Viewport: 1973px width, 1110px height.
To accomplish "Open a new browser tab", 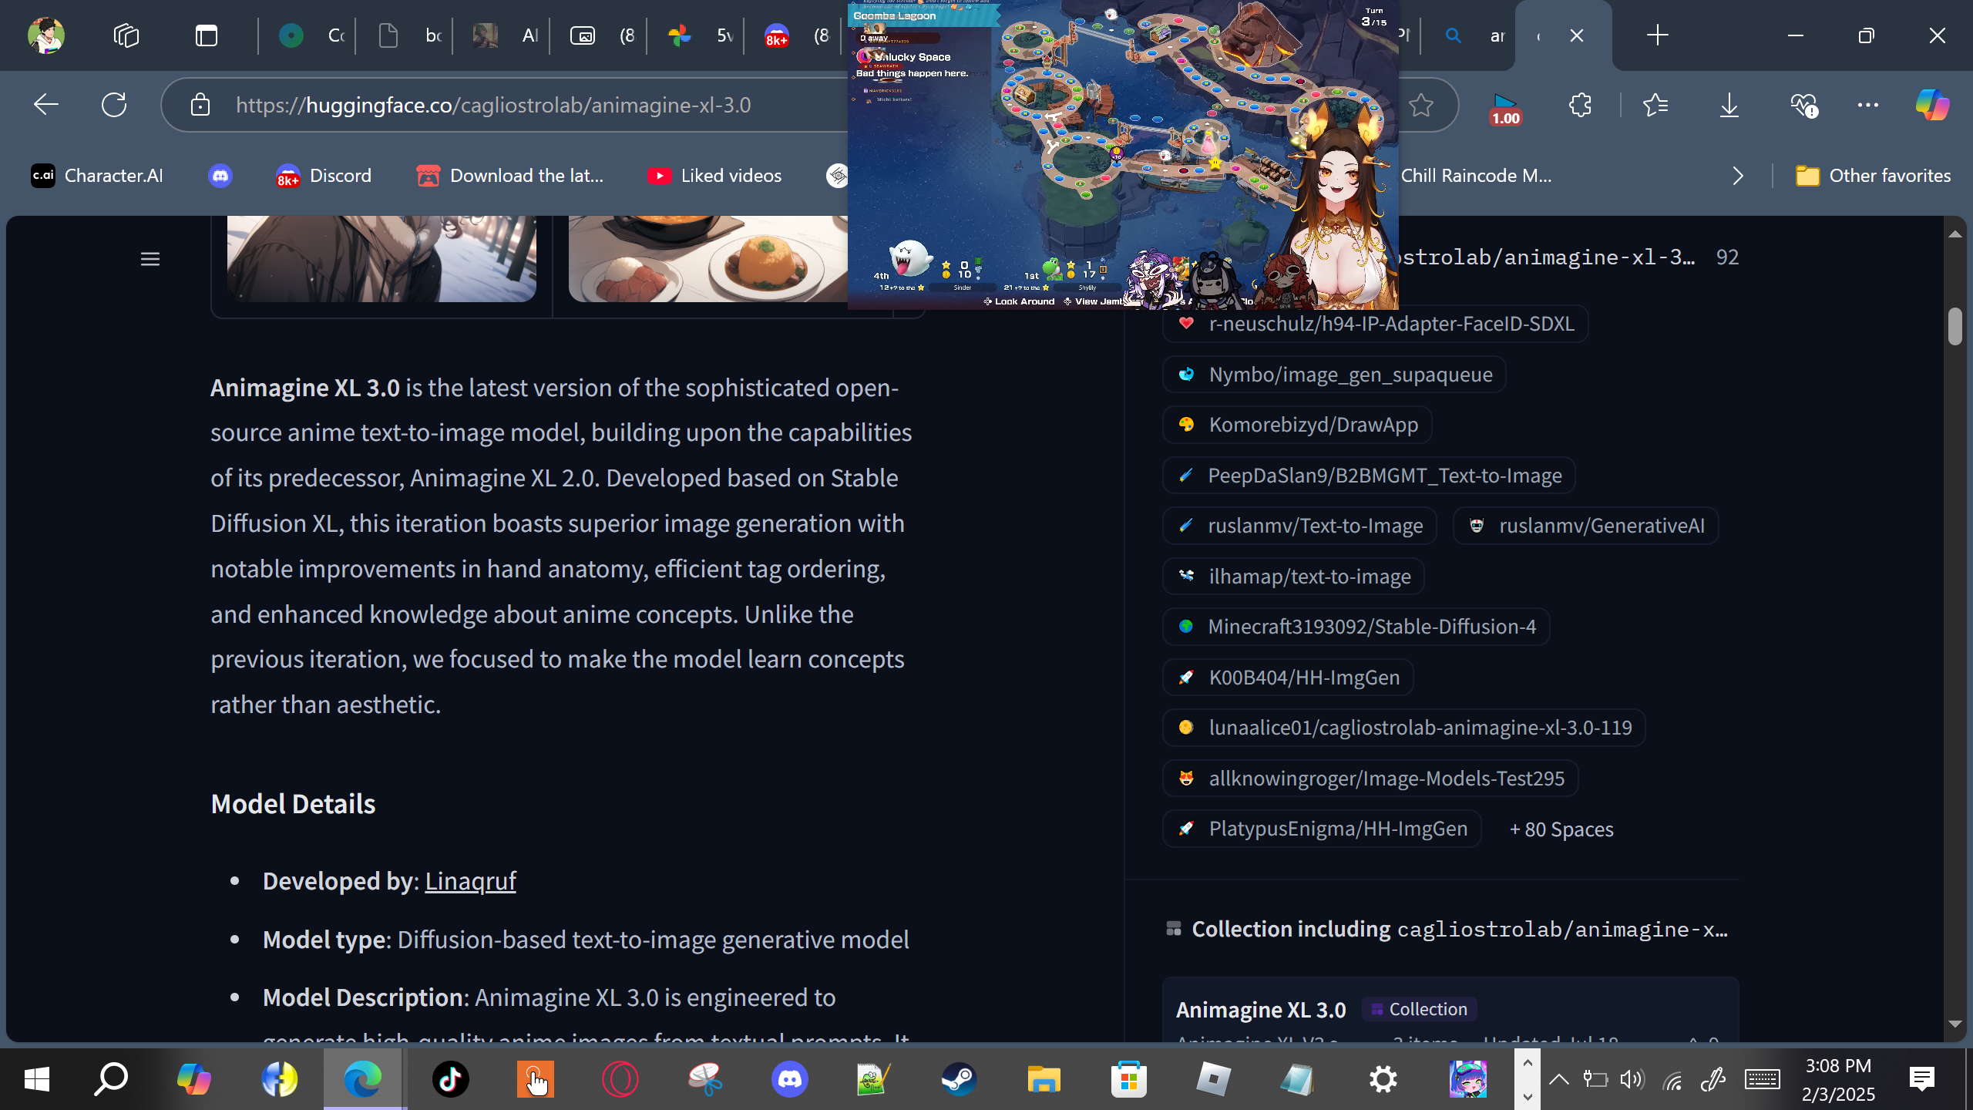I will click(x=1657, y=35).
